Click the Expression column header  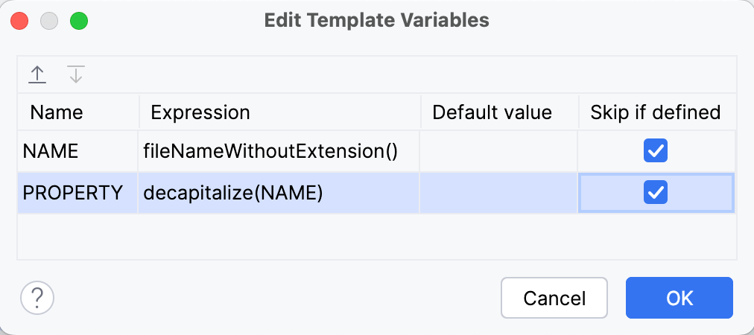coord(200,112)
